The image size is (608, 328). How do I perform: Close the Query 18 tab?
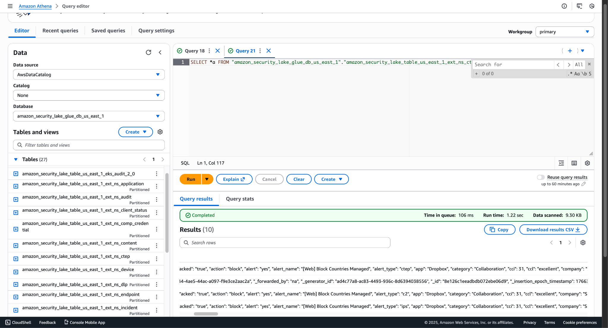(x=218, y=51)
